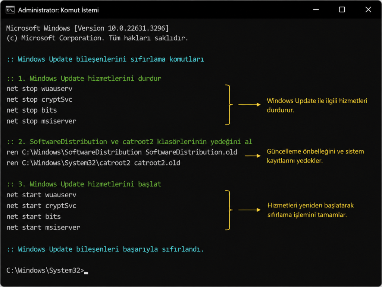The image size is (382, 287).
Task: Minimize the Komut İstemi window
Action: pos(316,10)
